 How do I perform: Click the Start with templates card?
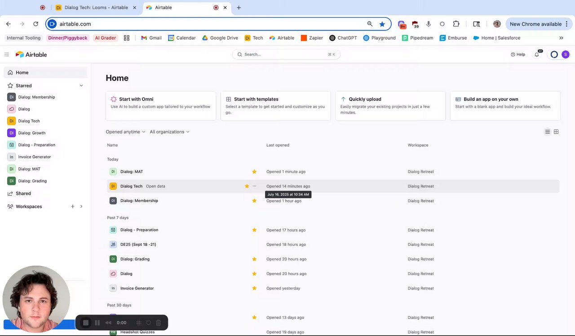coord(276,106)
